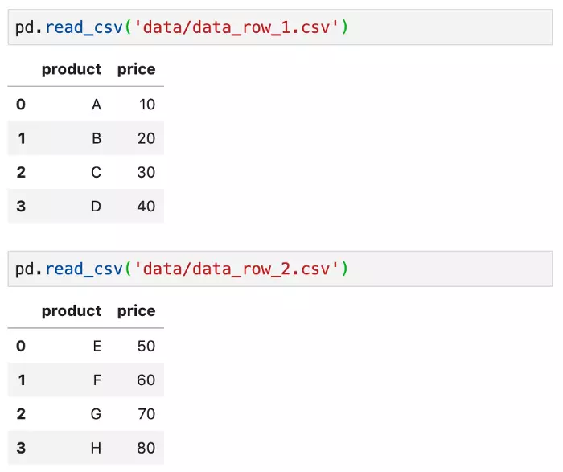Select the cell containing product D
The width and height of the screenshot is (563, 472).
(x=96, y=207)
